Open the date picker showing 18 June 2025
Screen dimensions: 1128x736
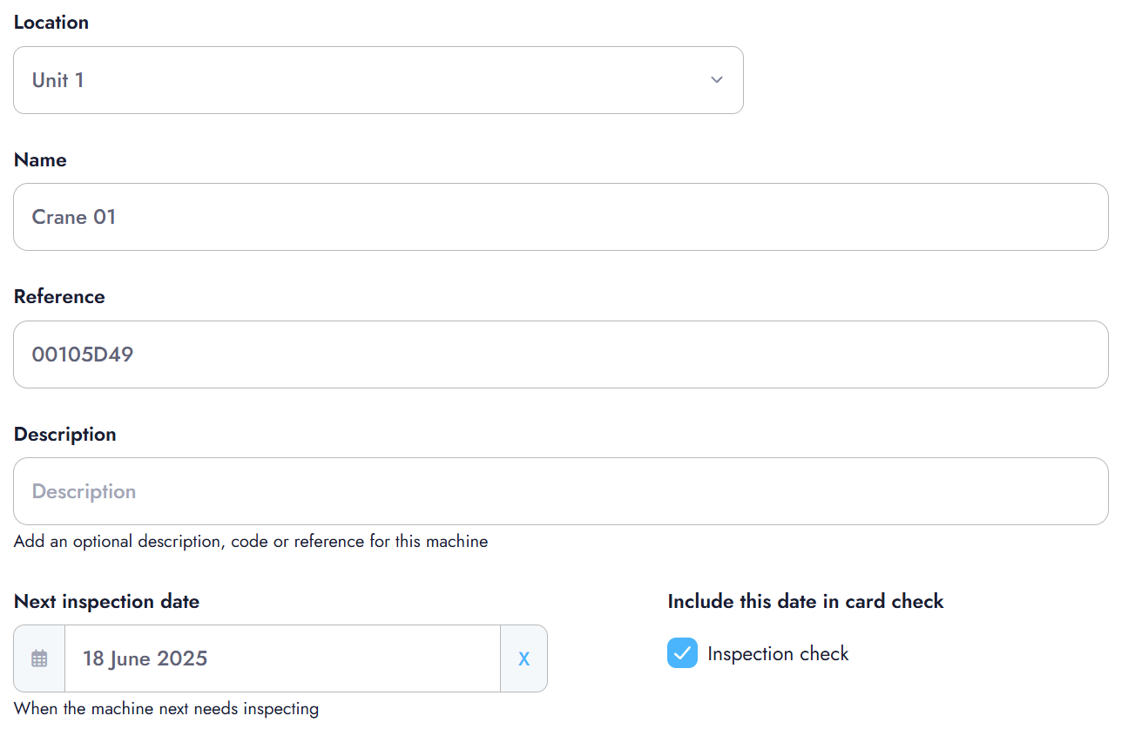[x=282, y=658]
